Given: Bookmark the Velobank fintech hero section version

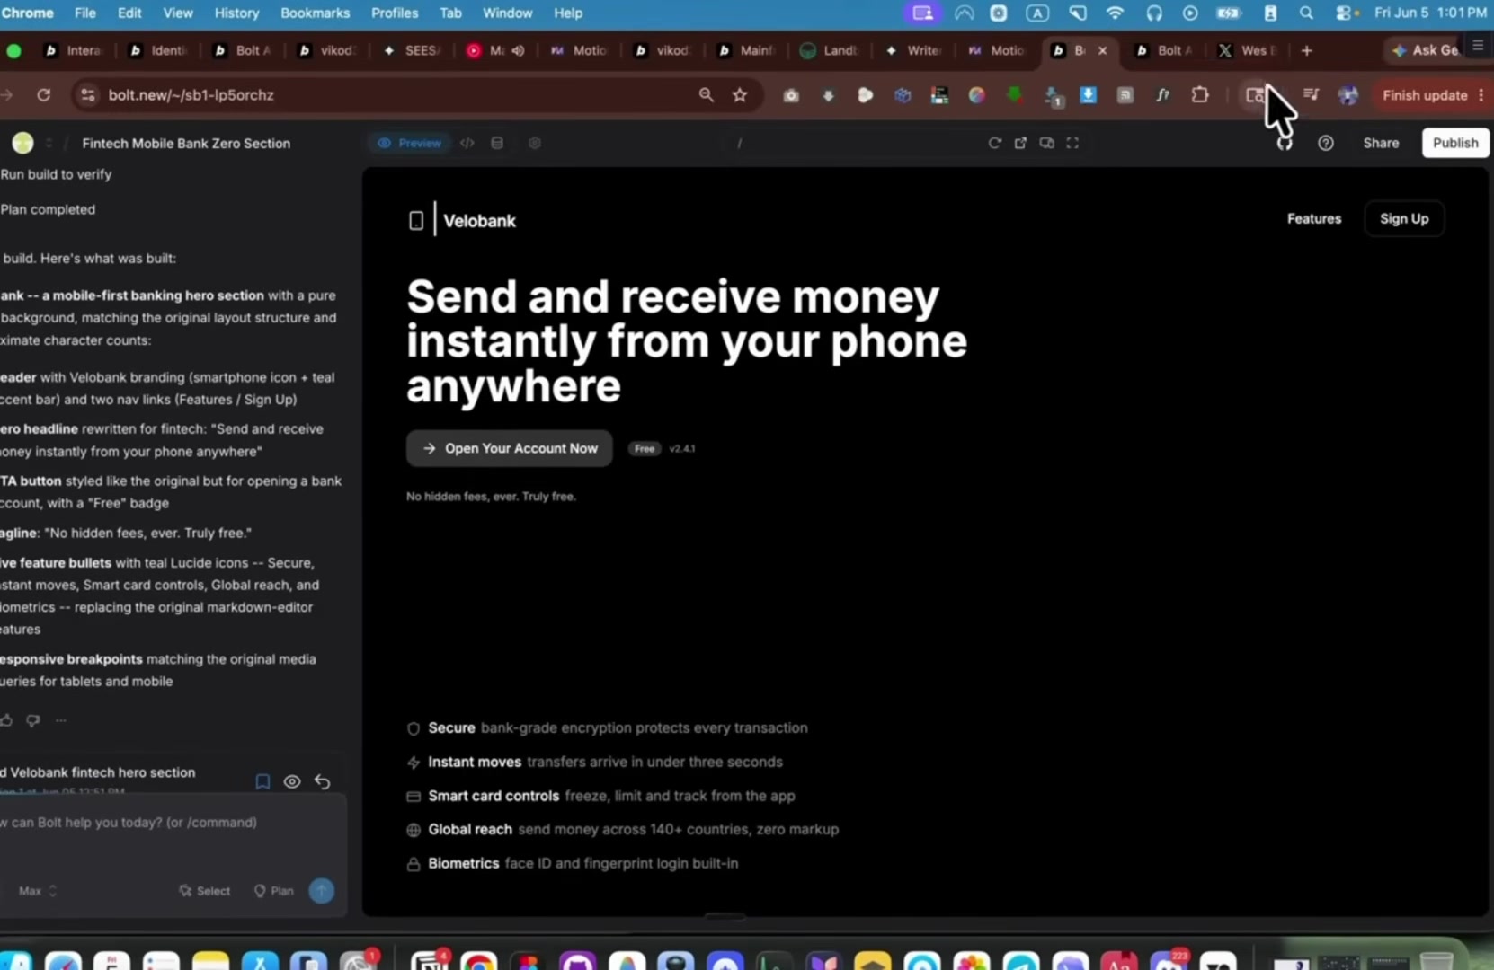Looking at the screenshot, I should (x=262, y=781).
